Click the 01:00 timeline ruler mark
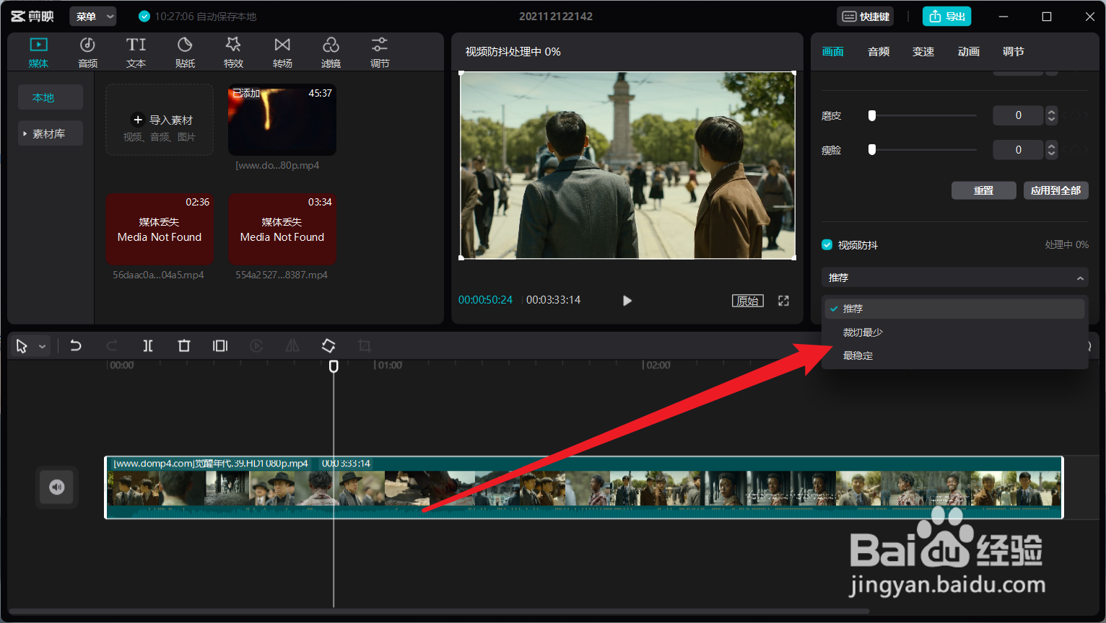 pos(390,366)
